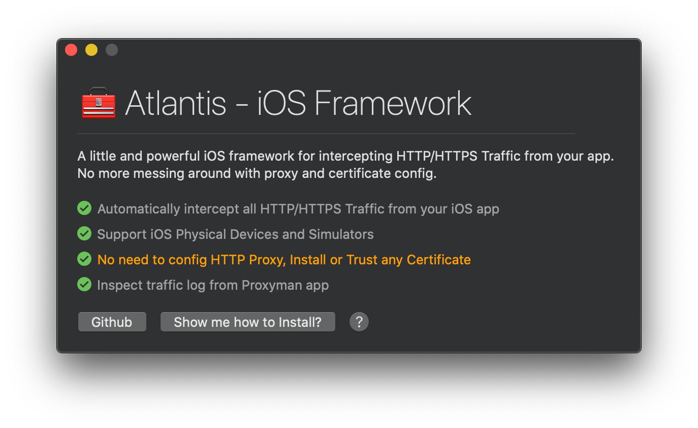Click the line No more messing around with proxy
This screenshot has height=428, width=698.
257,173
